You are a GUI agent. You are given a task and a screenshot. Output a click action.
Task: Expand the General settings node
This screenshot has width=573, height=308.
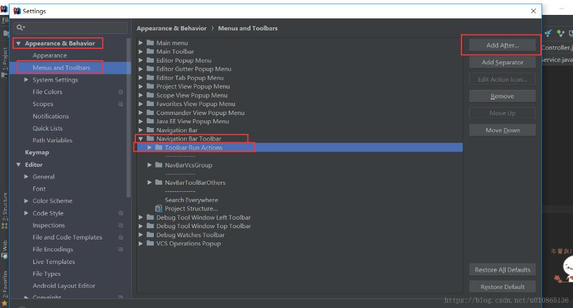pyautogui.click(x=26, y=176)
